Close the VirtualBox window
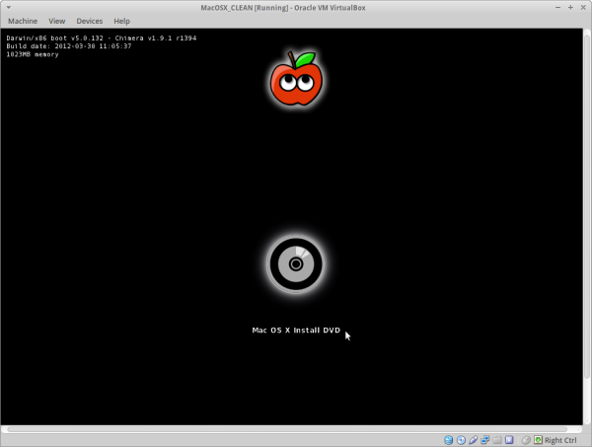Viewport: 592px width, 447px height. (x=583, y=8)
